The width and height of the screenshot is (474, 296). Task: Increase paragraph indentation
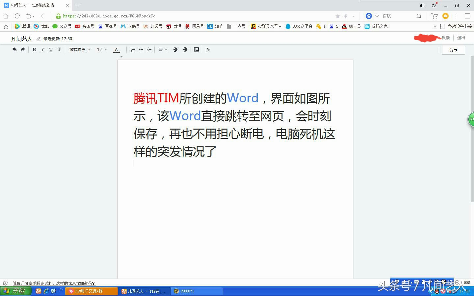tap(185, 49)
